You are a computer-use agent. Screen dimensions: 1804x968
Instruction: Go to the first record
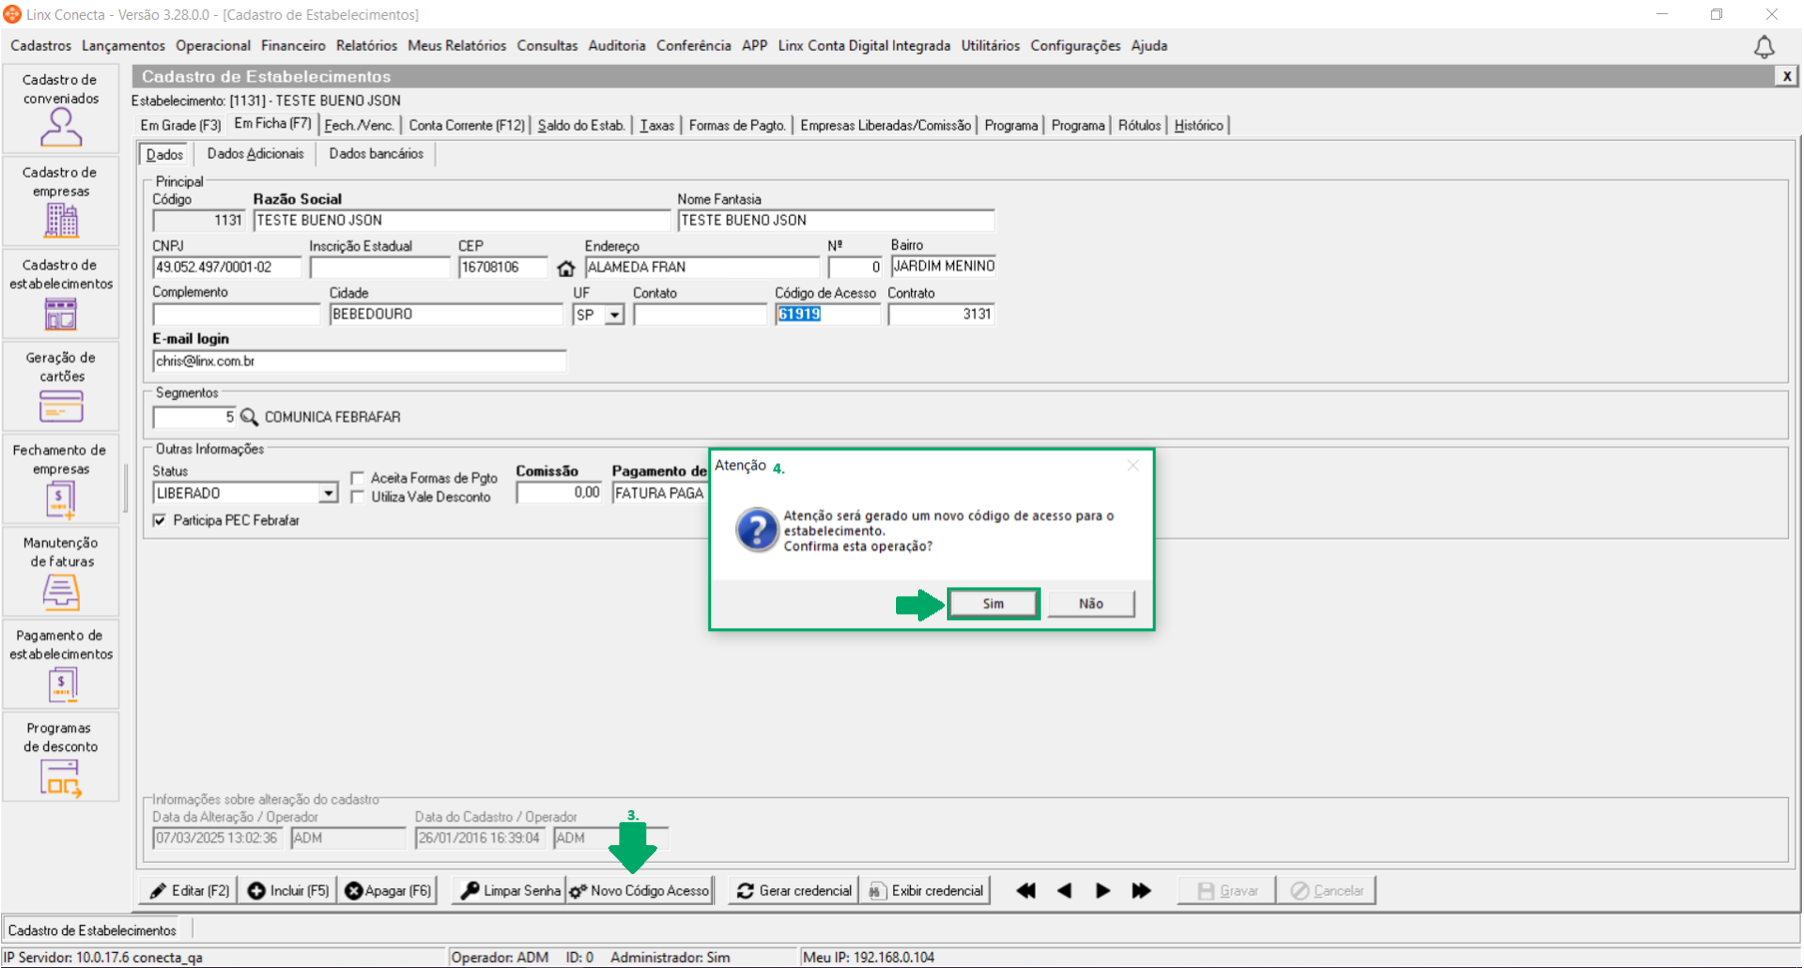pos(1025,891)
